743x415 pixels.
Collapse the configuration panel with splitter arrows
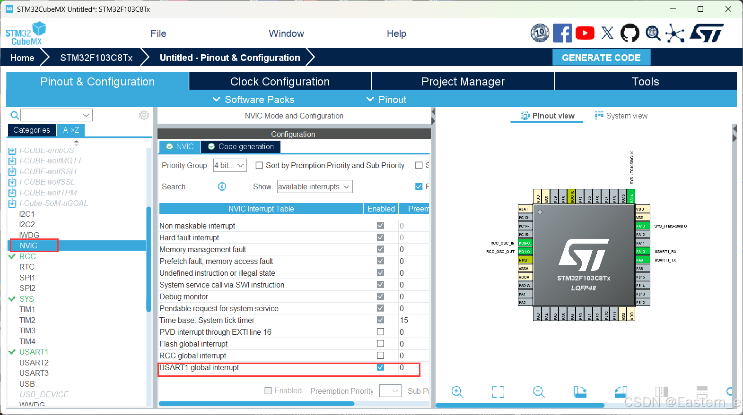click(433, 117)
